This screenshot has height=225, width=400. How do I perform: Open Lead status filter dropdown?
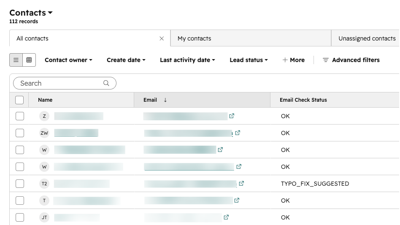coord(249,60)
